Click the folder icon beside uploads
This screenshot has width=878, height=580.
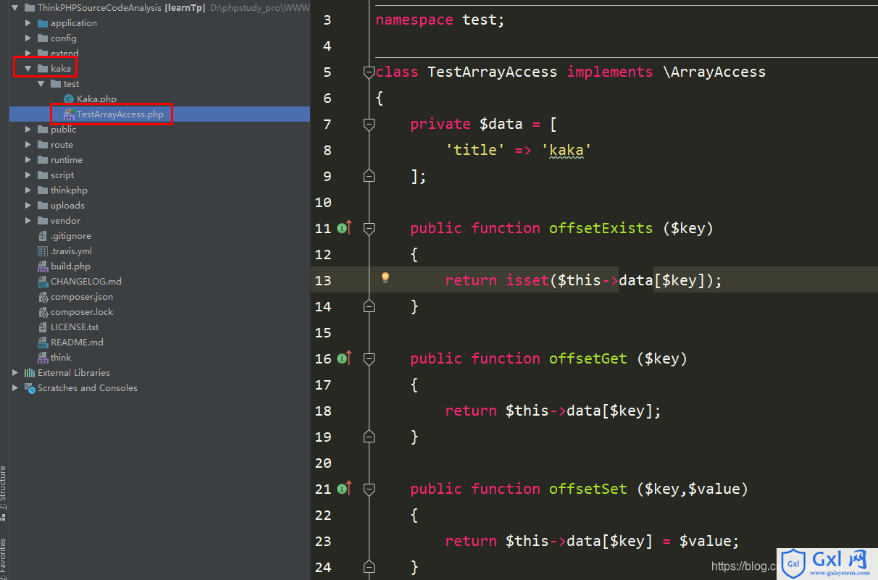coord(43,206)
